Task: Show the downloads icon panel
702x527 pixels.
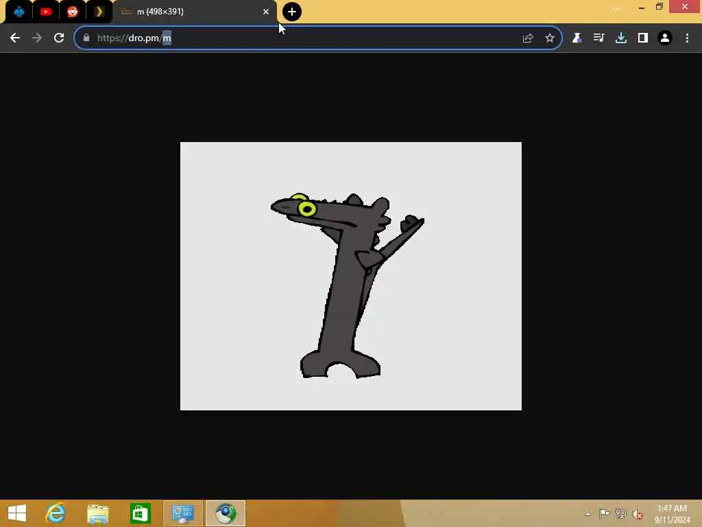Action: point(621,38)
